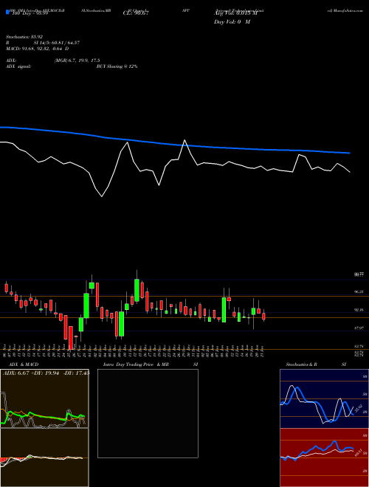Click the tallest green candlestick near the 8 Jan date
369x487 pixels.
coord(224,310)
